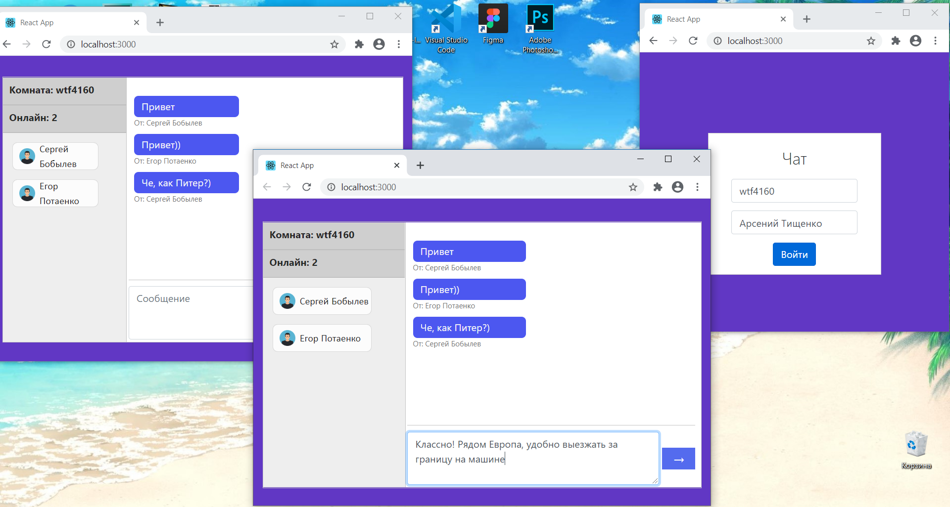Click Сергей Бобылев's avatar in the user list
Screen dimensions: 950x507
287,301
